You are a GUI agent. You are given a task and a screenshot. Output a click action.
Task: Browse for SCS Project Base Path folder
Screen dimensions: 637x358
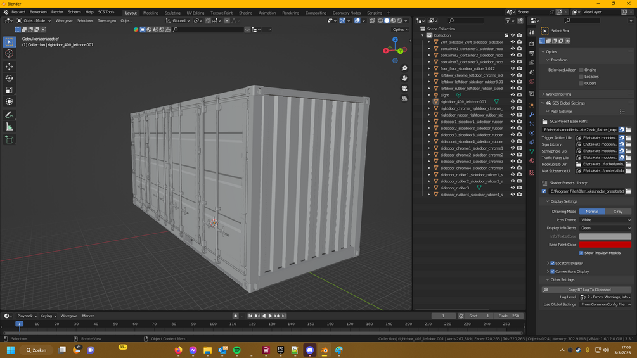(629, 129)
